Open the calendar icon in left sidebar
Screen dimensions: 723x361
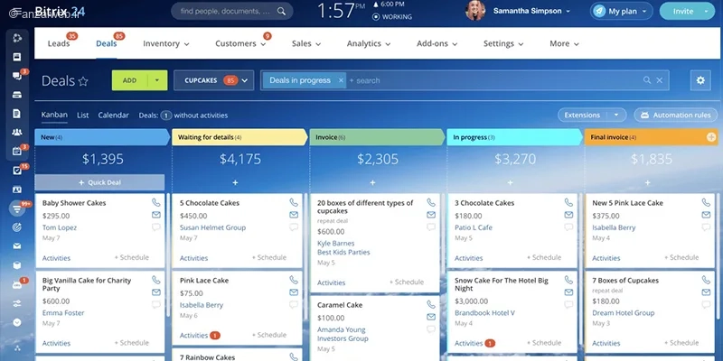[17, 152]
